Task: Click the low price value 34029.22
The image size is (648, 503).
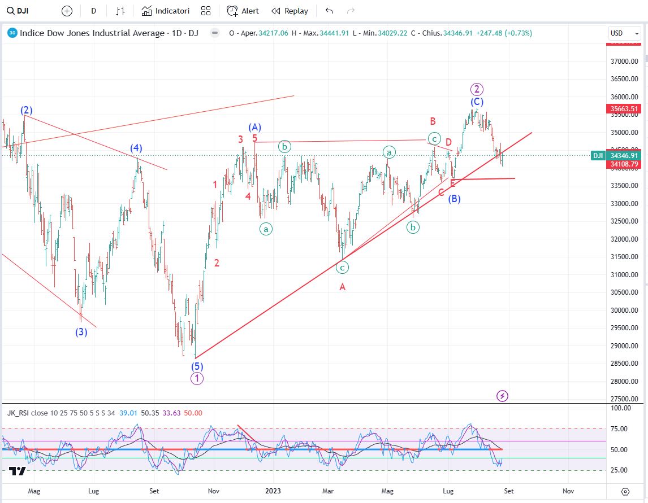Action: (x=392, y=33)
